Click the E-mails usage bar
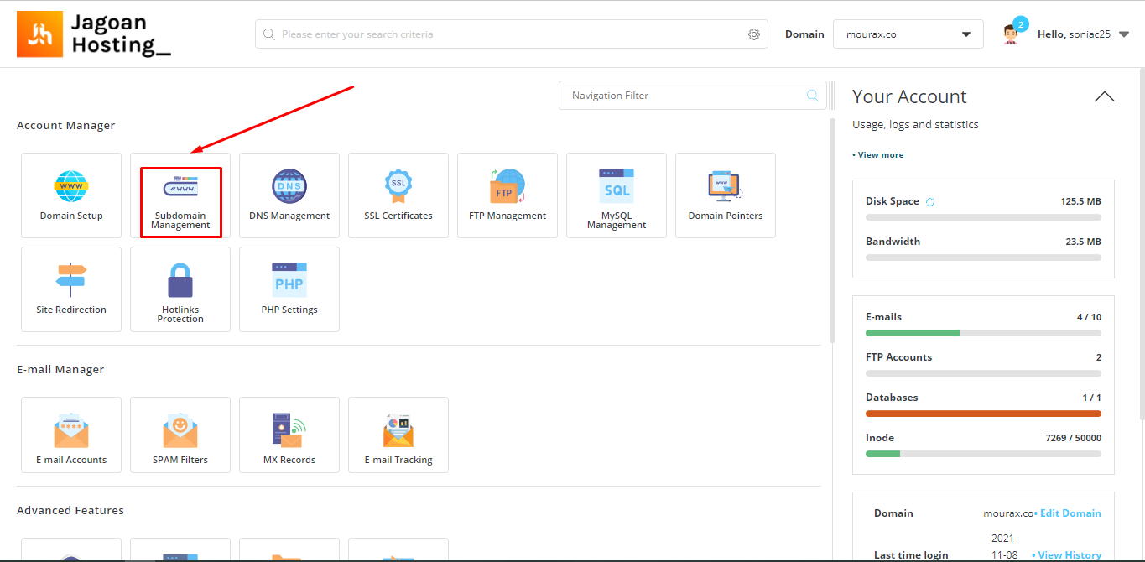The width and height of the screenshot is (1145, 562). tap(983, 333)
